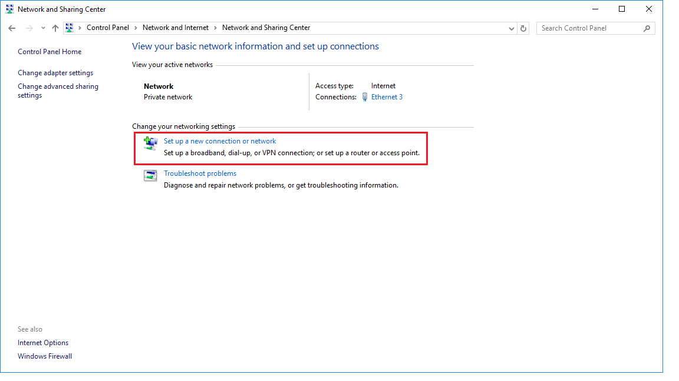
Task: Click the Internet access type value
Action: pyautogui.click(x=383, y=85)
